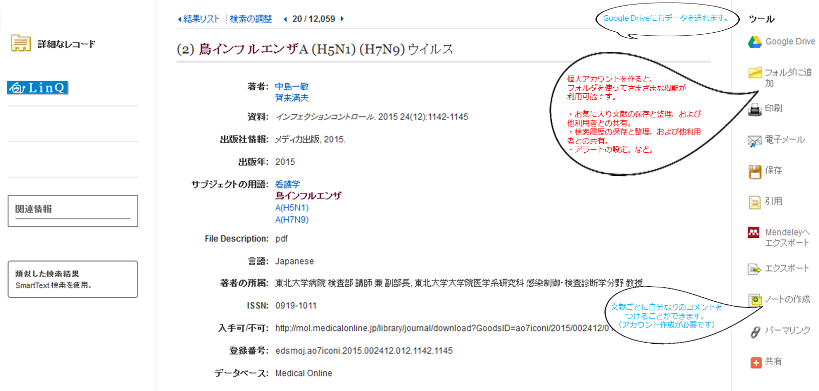This screenshot has height=391, width=819.
Task: Click the 詳細なレコード icon
Action: coord(21,43)
